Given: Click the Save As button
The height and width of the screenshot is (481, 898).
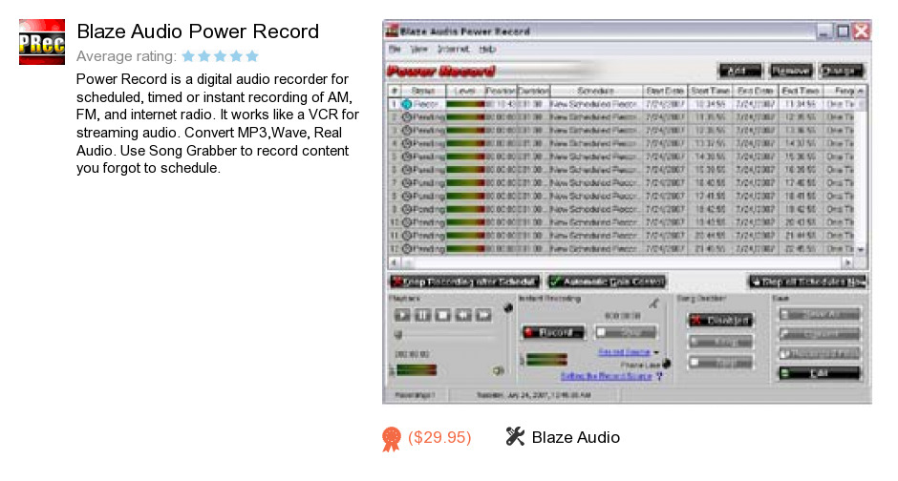Looking at the screenshot, I should coord(819,315).
